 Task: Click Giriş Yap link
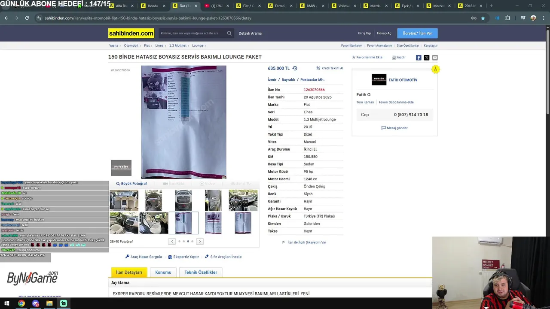[364, 33]
